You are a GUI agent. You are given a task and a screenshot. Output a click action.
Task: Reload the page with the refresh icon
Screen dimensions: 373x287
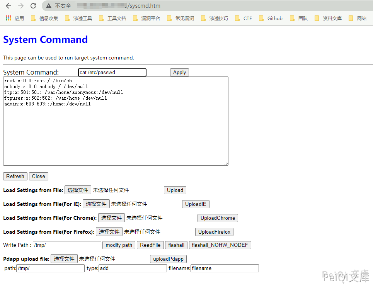[33, 6]
